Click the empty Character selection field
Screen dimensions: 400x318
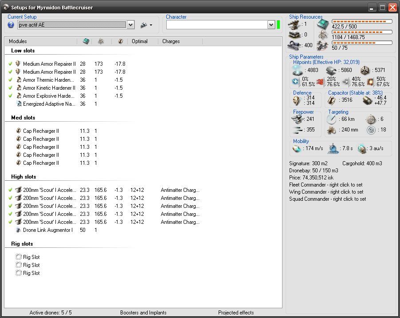[217, 25]
